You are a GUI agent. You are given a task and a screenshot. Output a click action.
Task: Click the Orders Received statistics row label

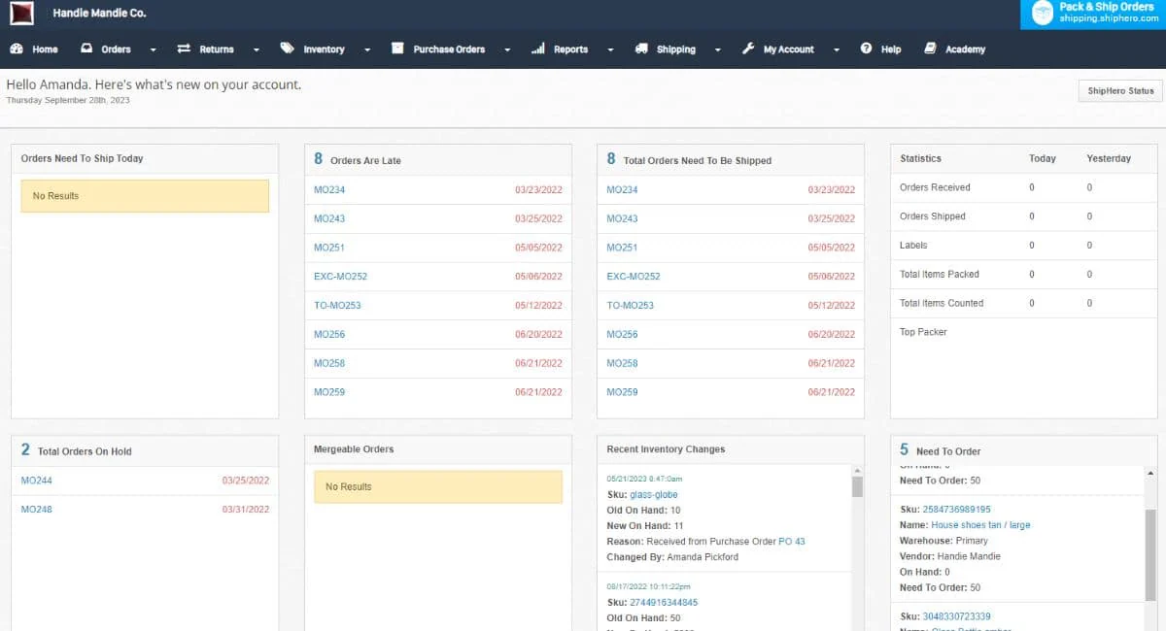pos(935,187)
